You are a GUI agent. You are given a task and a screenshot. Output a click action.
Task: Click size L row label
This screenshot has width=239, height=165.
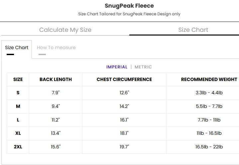pos(18,120)
